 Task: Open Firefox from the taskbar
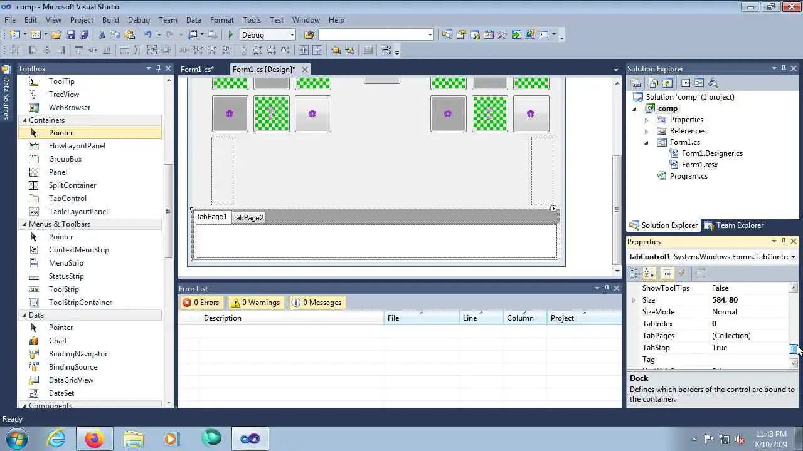(95, 438)
